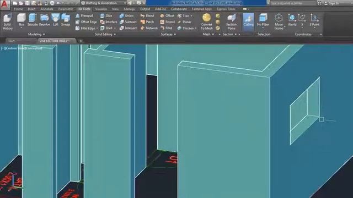Screen dimensions: 353x198
Task: Open the Fillet Edge dropdown arrow
Action: click(97, 28)
